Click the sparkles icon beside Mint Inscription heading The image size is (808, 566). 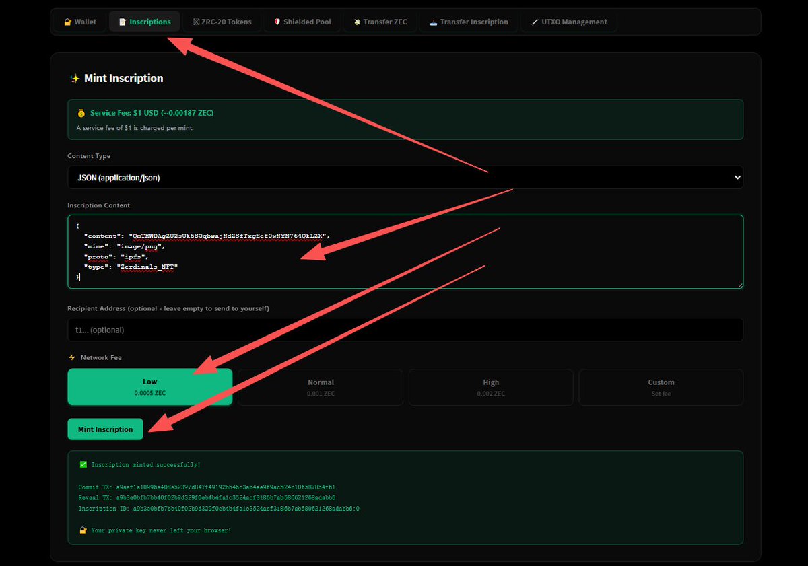pyautogui.click(x=75, y=79)
